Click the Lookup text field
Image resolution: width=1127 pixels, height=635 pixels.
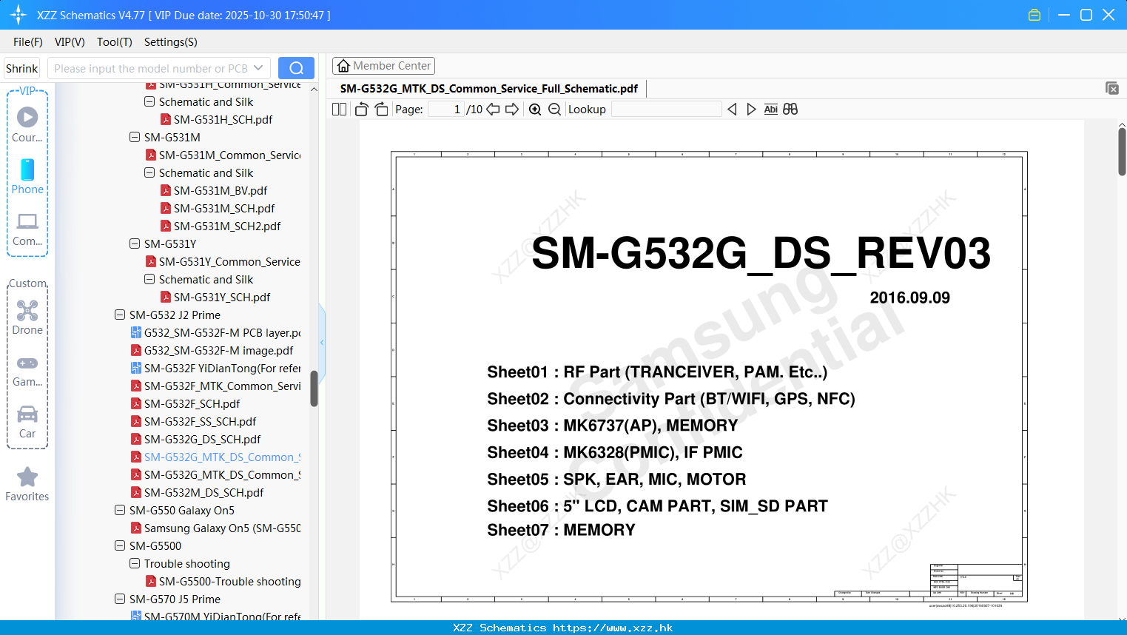point(667,110)
